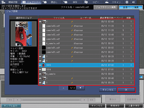Click the speaker volume icon
The height and width of the screenshot is (108, 144).
(x=133, y=2)
